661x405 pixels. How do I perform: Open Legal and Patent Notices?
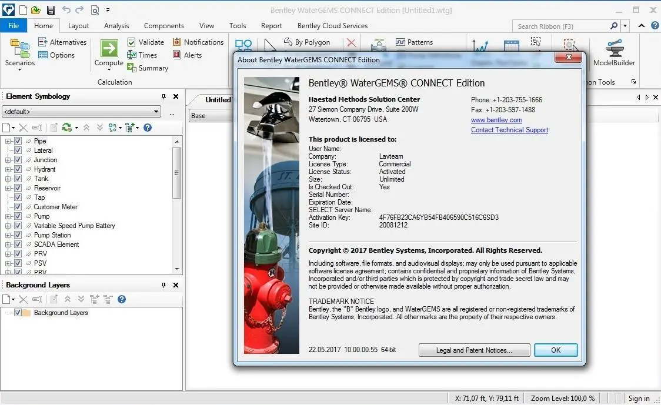(x=474, y=350)
